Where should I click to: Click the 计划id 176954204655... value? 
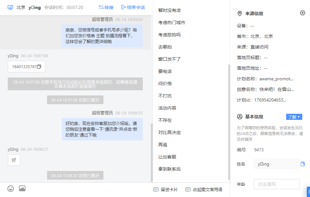tap(270, 100)
